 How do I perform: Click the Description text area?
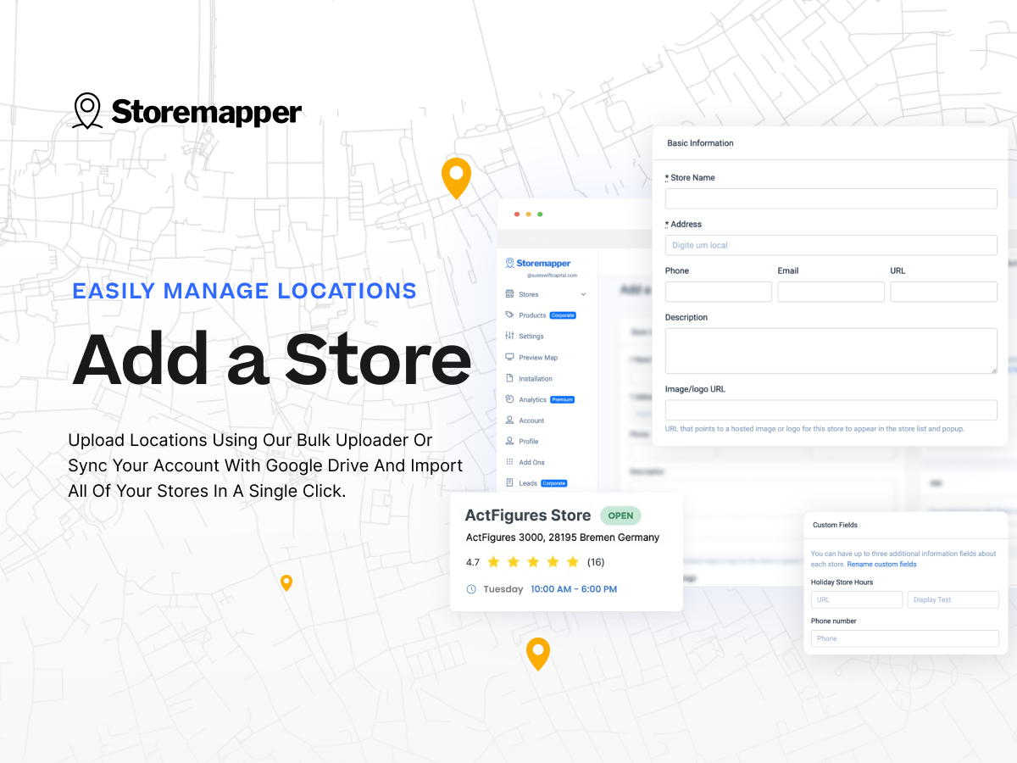831,351
